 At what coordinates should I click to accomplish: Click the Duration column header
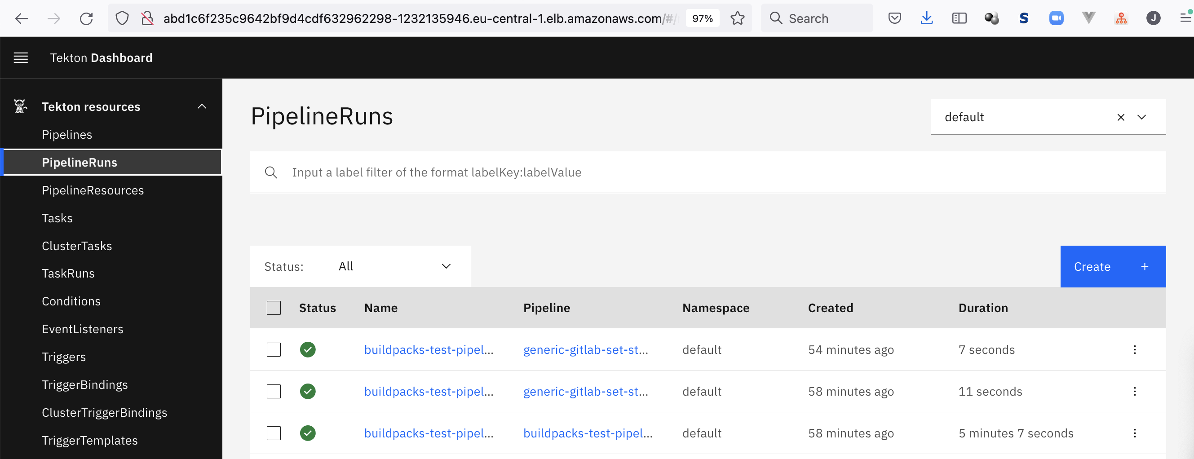(982, 308)
